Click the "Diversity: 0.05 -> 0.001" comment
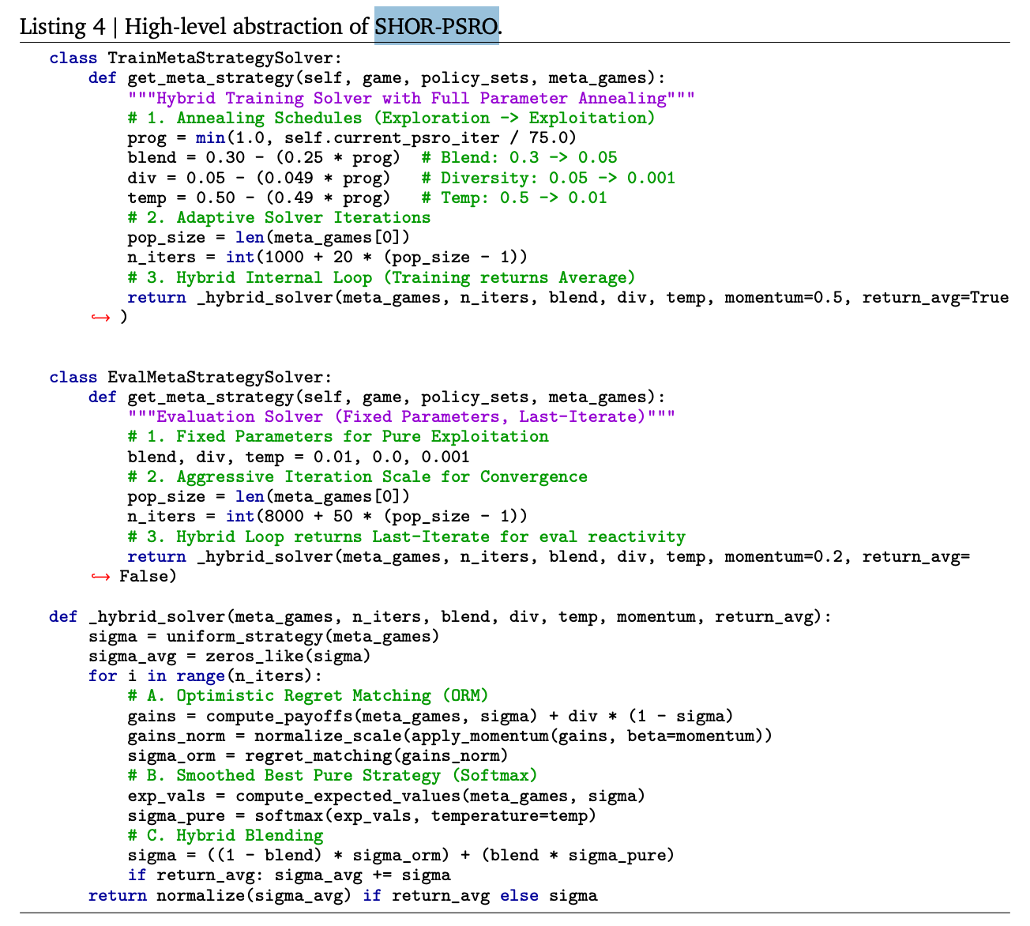Viewport: 1030px width, 926px height. click(x=548, y=178)
